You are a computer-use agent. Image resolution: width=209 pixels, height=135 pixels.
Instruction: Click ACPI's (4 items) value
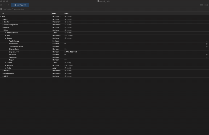68,19
